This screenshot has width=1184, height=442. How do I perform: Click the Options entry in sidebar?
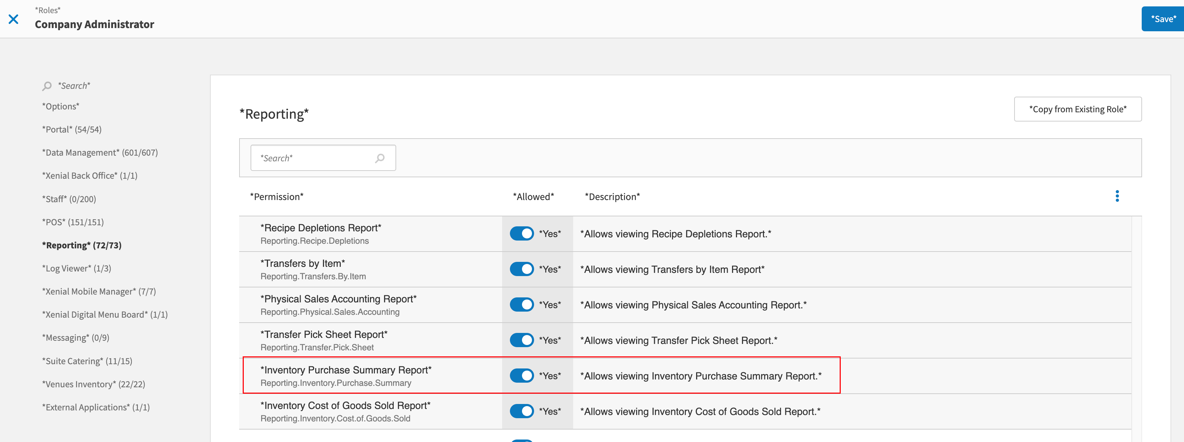(61, 106)
